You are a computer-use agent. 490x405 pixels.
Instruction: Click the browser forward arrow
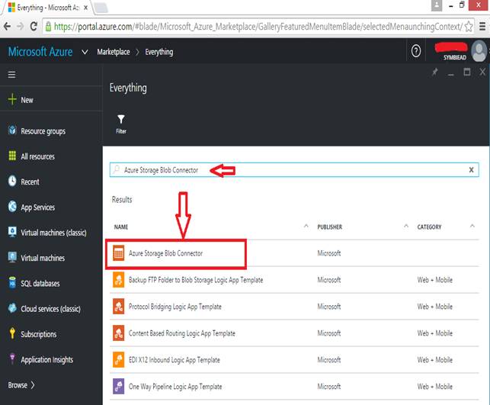pos(21,26)
